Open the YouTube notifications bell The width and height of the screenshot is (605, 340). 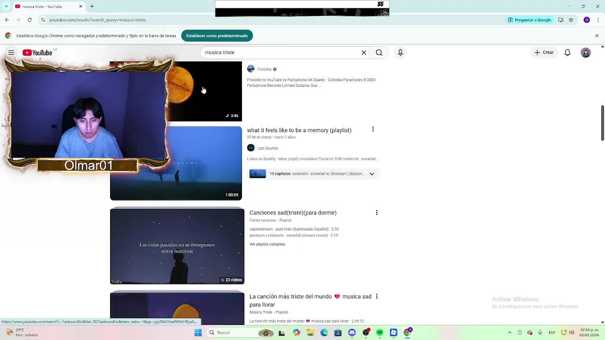click(567, 52)
